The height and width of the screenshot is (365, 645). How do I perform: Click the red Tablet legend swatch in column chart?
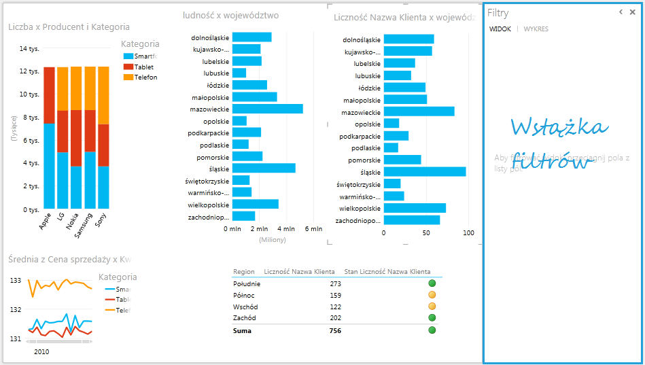click(x=128, y=67)
